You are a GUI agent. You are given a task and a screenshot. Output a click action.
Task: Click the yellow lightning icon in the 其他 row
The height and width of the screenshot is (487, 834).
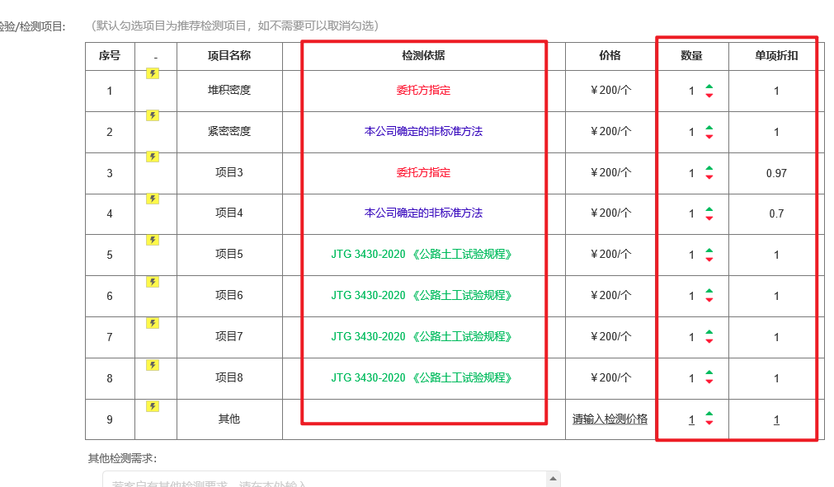tap(153, 406)
